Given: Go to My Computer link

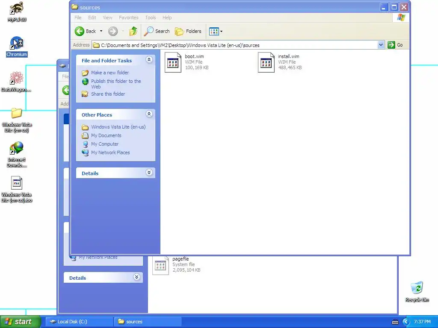Looking at the screenshot, I should pyautogui.click(x=104, y=144).
